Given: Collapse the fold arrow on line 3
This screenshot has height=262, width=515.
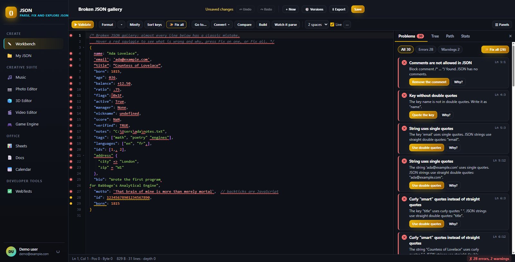Looking at the screenshot, I should 84,48.
